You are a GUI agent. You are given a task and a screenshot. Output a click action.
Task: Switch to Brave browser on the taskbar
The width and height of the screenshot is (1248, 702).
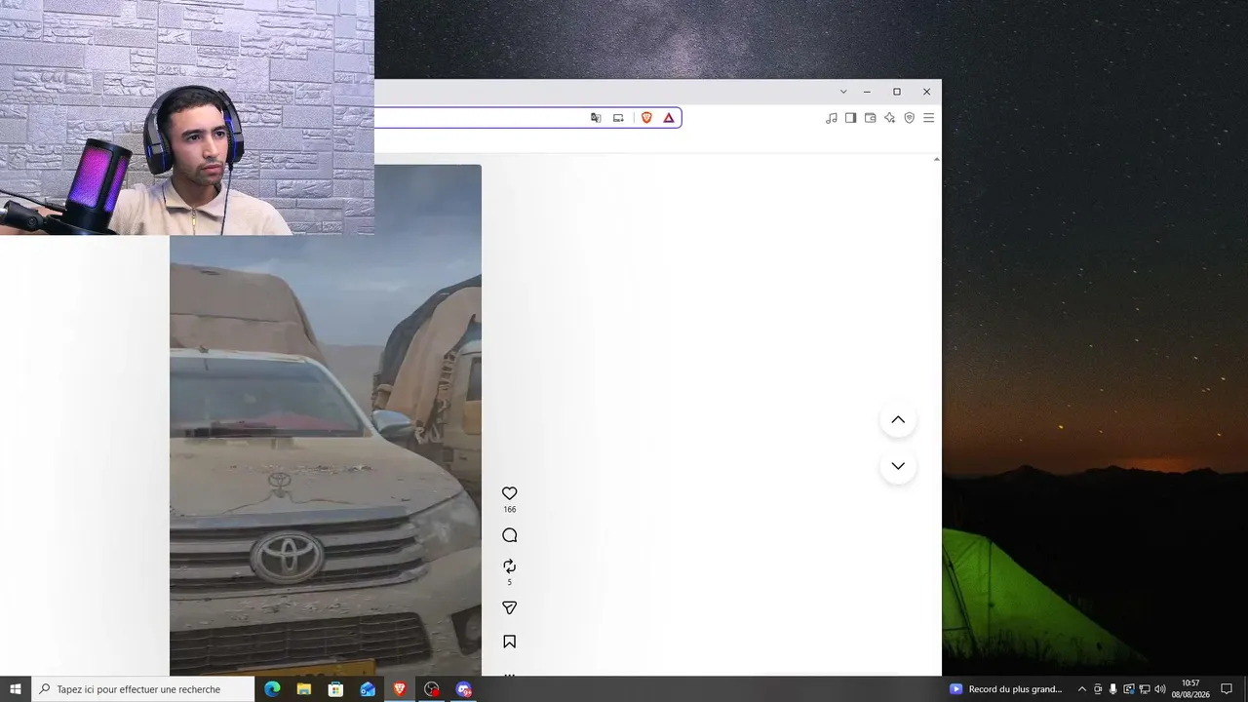pyautogui.click(x=400, y=689)
